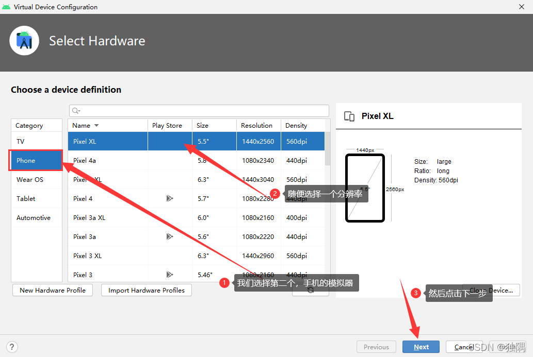Sort the list by the Name column arrow

pos(96,125)
